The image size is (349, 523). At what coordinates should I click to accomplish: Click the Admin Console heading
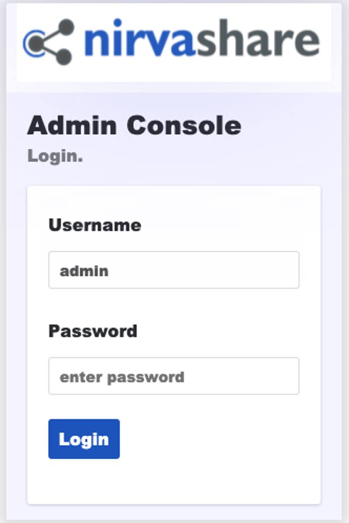point(135,126)
